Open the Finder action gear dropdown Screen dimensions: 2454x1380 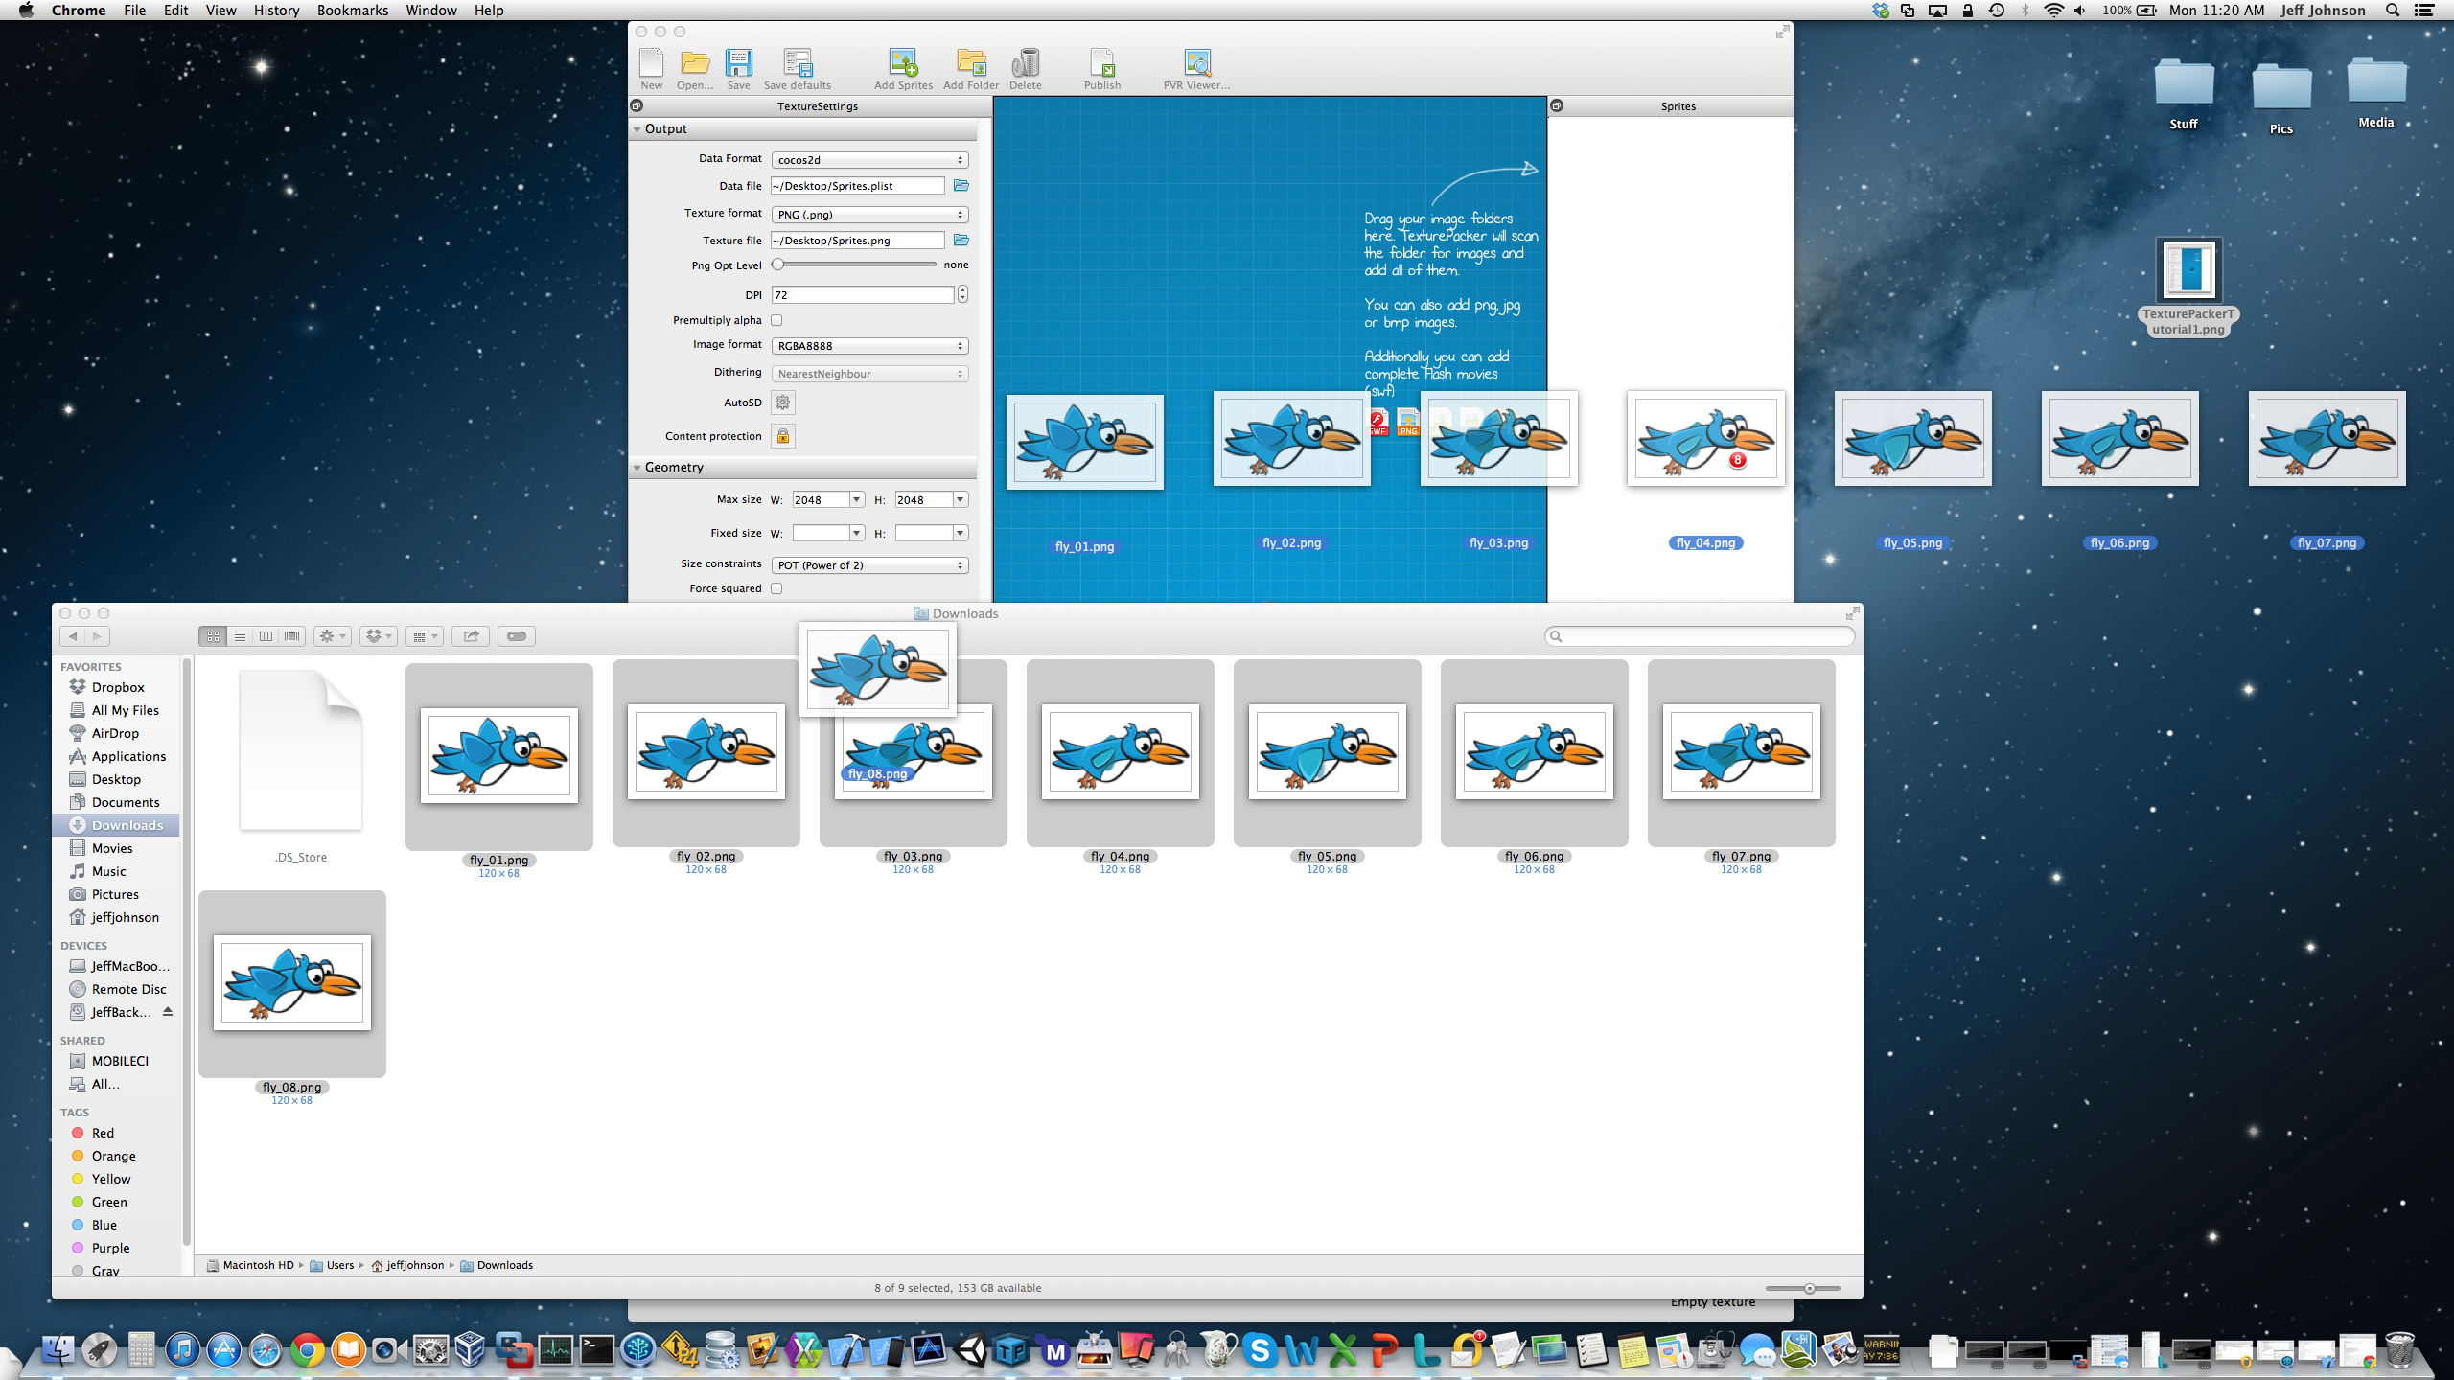point(333,636)
